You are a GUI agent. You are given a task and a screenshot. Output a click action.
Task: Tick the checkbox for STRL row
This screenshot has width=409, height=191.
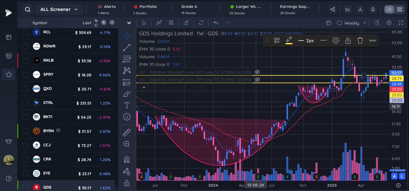25,102
